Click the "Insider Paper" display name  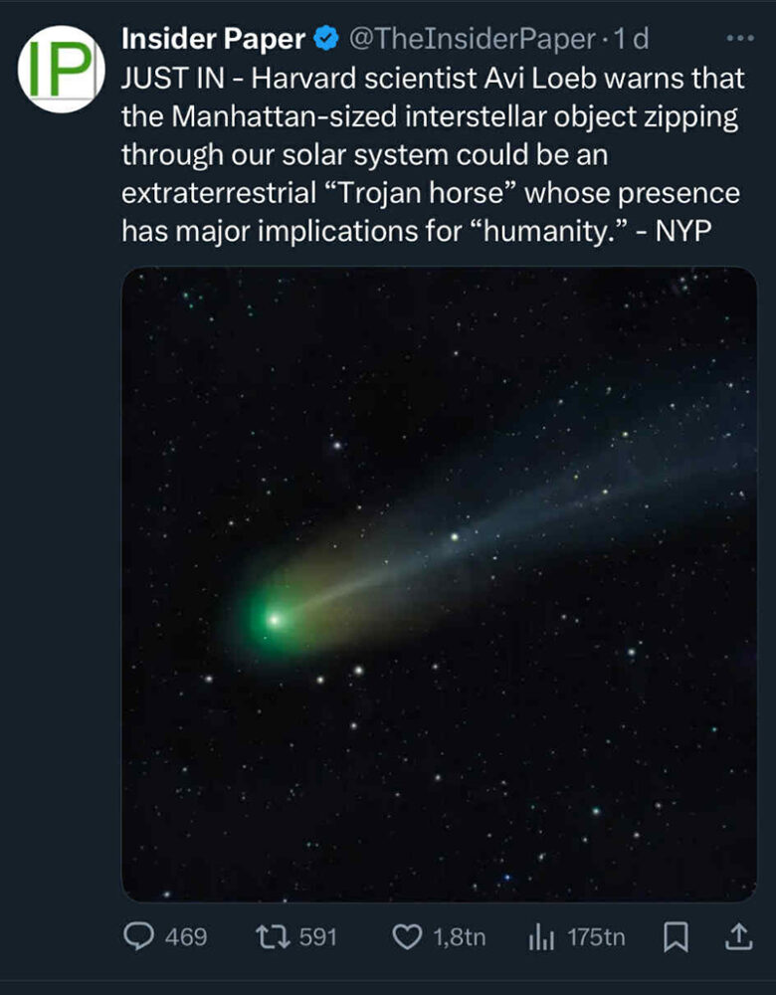point(213,40)
